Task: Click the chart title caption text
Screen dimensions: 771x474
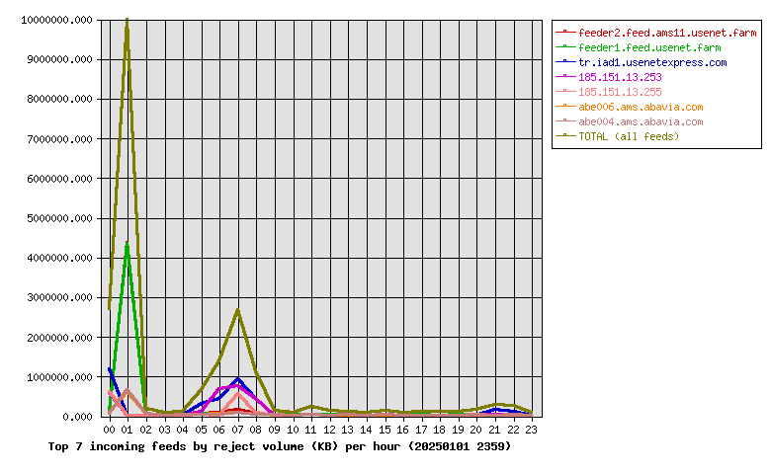Action: click(x=280, y=446)
